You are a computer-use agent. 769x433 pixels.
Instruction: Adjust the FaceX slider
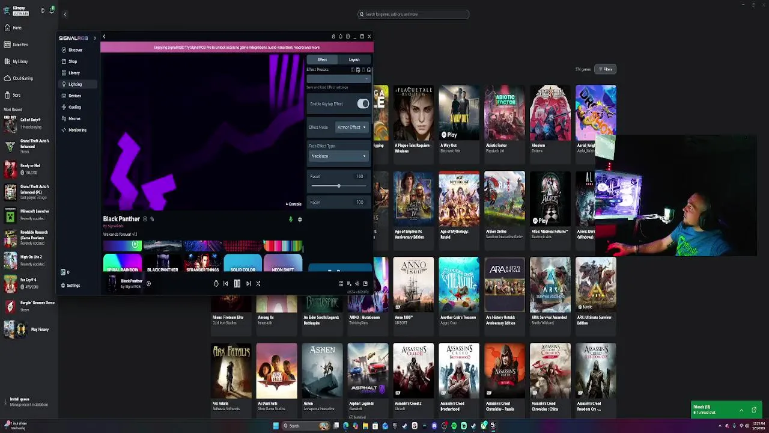coord(338,186)
